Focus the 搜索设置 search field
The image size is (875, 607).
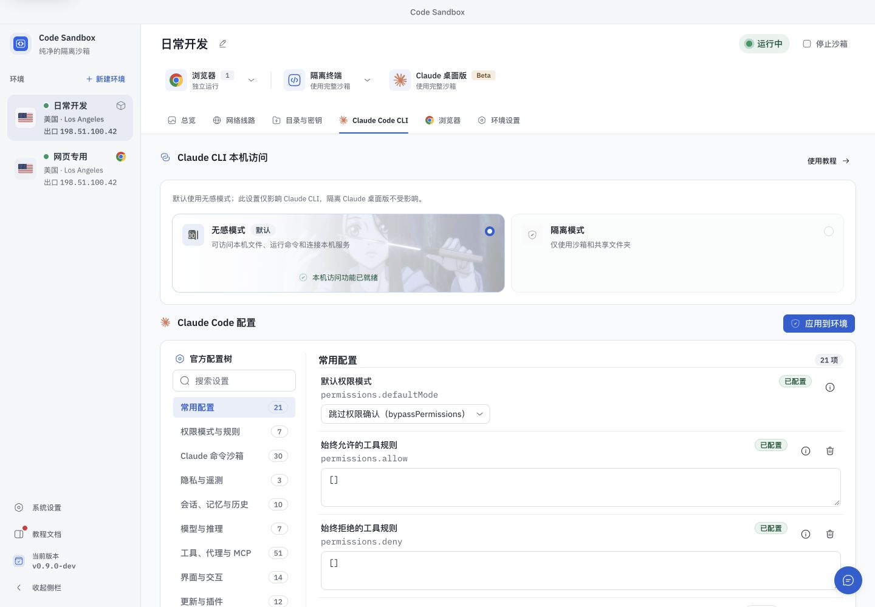(x=235, y=381)
